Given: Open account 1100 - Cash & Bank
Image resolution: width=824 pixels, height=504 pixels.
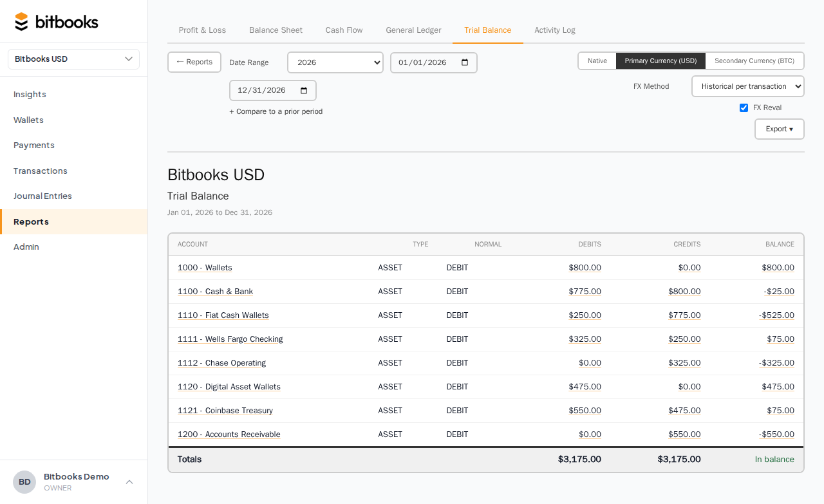Looking at the screenshot, I should click(x=215, y=292).
